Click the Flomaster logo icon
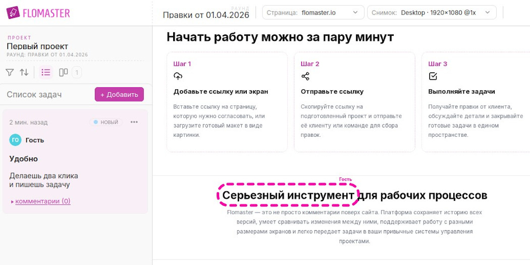This screenshot has width=530, height=265. click(13, 13)
